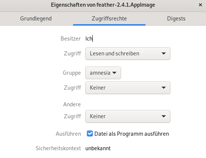
Task: Open the Gruppe 'amnesia' dropdown
Action: coord(103,73)
